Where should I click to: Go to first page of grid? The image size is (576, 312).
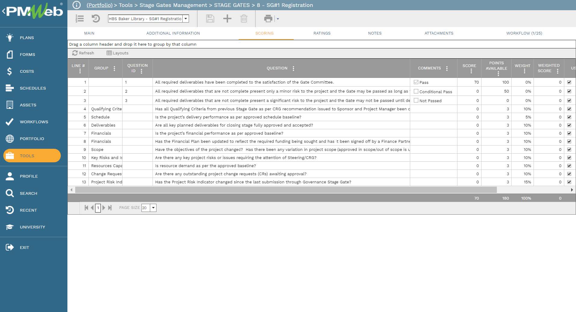(86, 208)
